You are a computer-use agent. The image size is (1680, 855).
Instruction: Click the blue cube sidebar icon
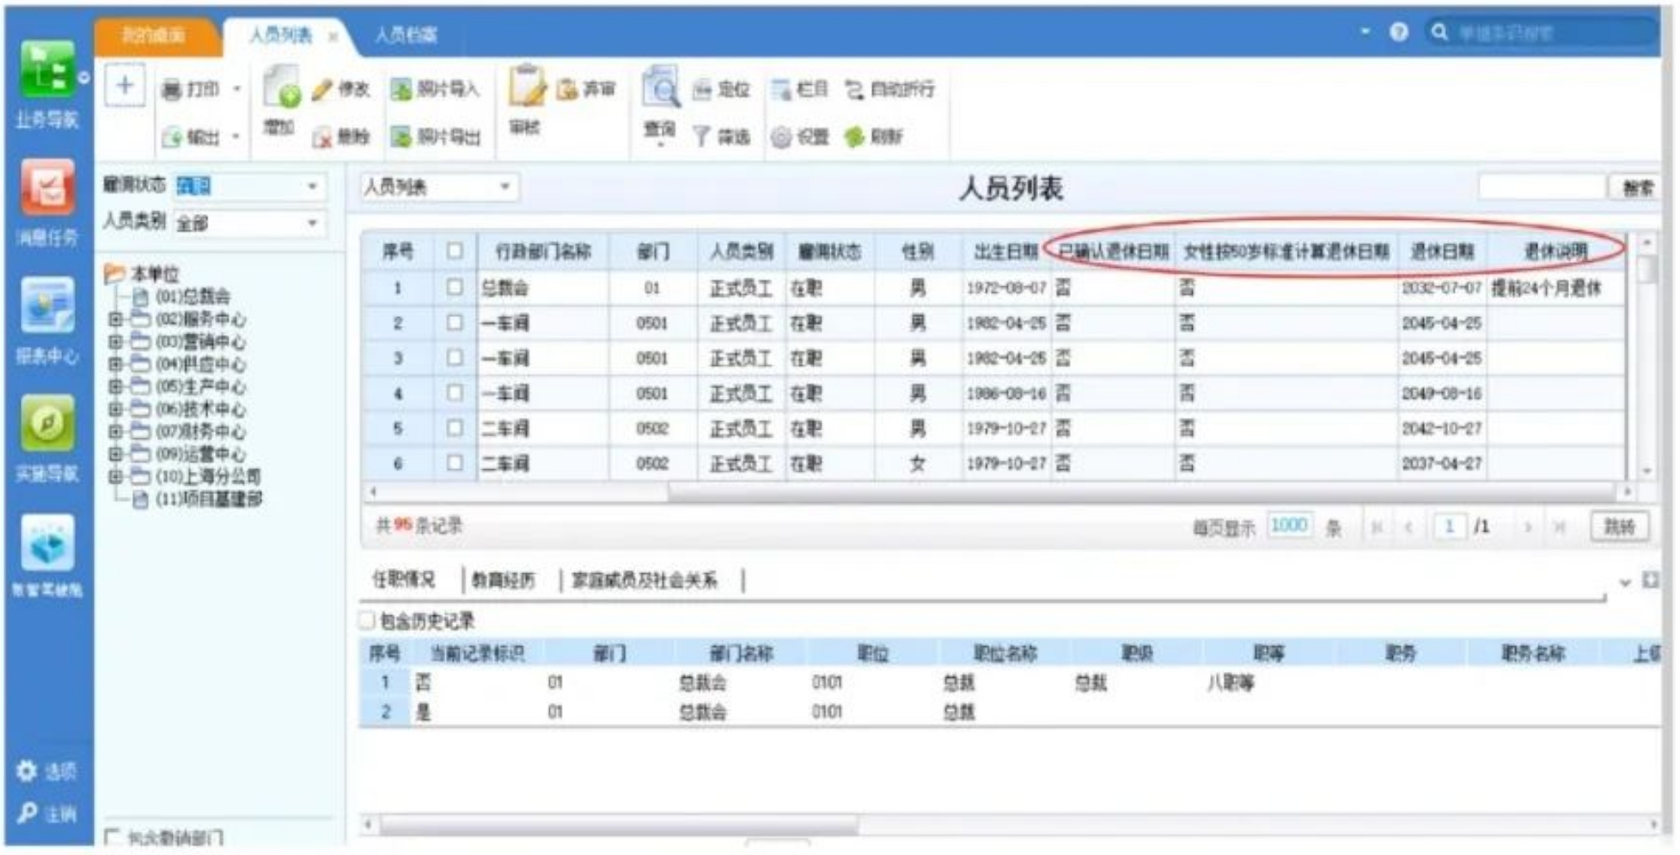click(48, 542)
